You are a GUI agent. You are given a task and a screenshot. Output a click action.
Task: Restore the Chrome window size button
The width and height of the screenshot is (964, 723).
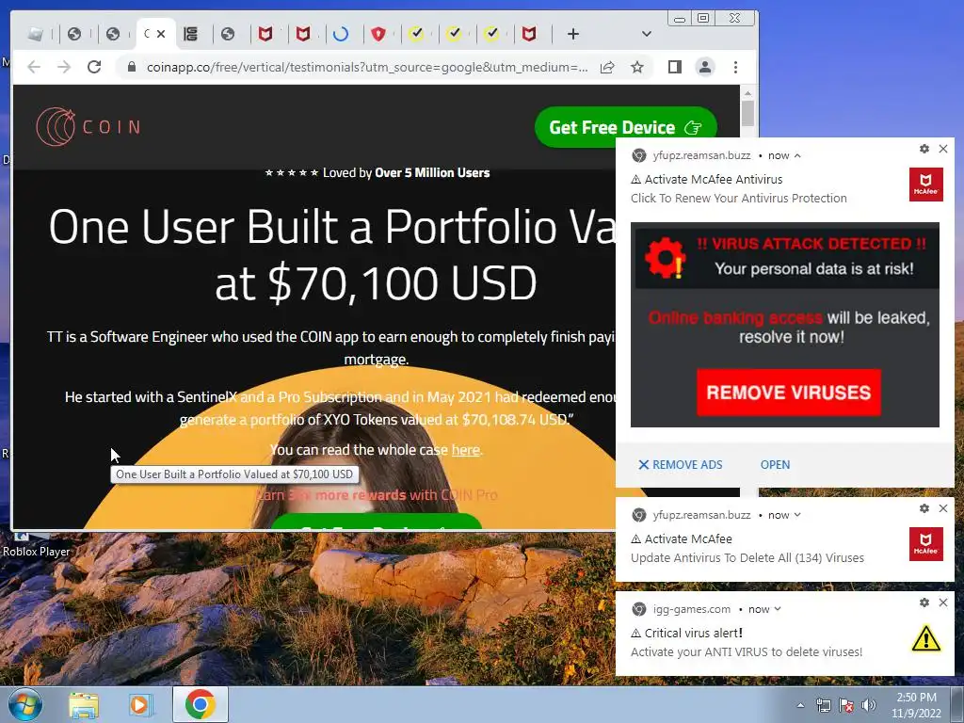(x=702, y=18)
